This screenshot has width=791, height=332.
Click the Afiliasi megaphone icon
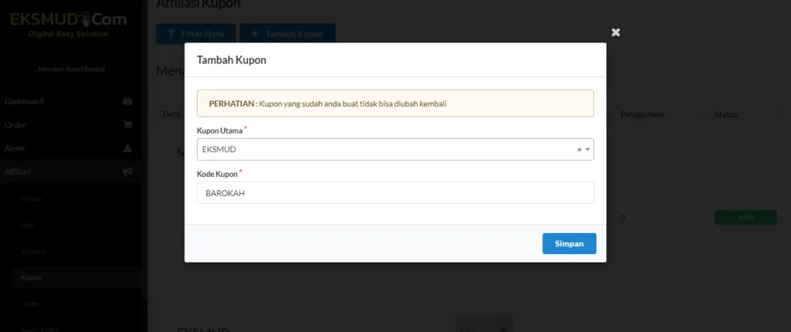coord(127,171)
